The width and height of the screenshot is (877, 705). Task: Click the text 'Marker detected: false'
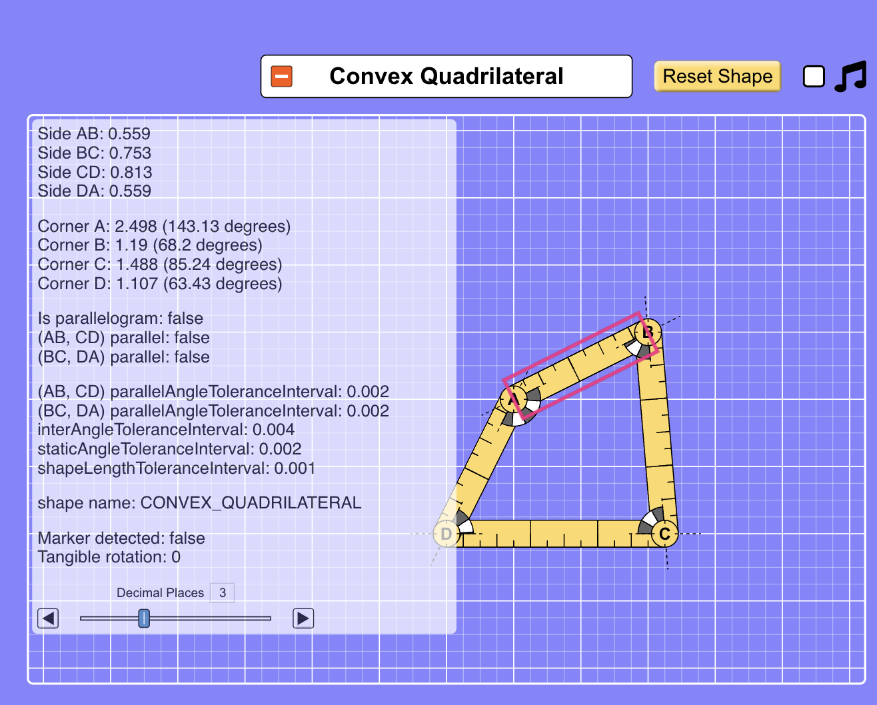121,538
